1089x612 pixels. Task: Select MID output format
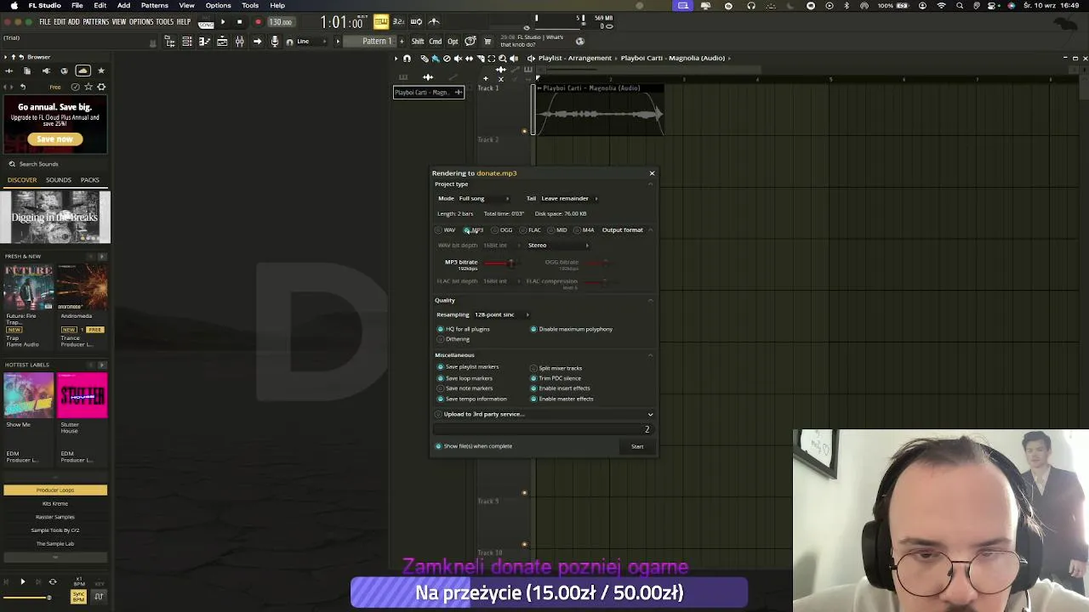coord(557,230)
